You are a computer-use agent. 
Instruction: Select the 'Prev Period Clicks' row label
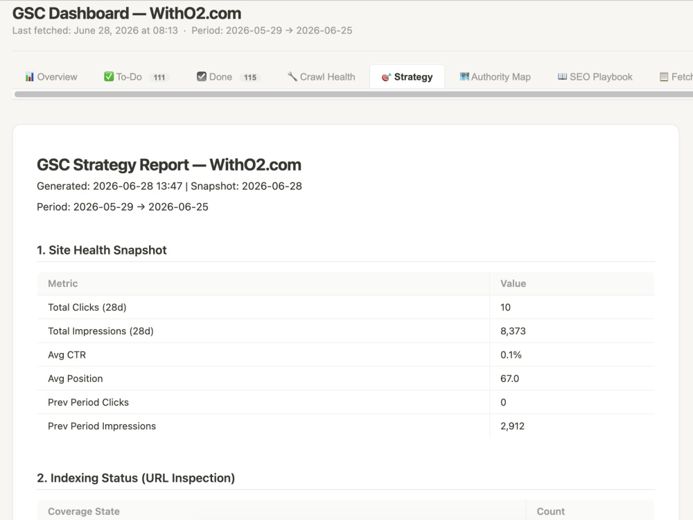[x=89, y=402]
